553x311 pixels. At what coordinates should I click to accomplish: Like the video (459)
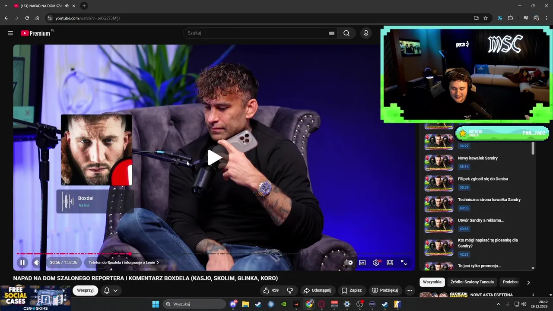click(271, 290)
